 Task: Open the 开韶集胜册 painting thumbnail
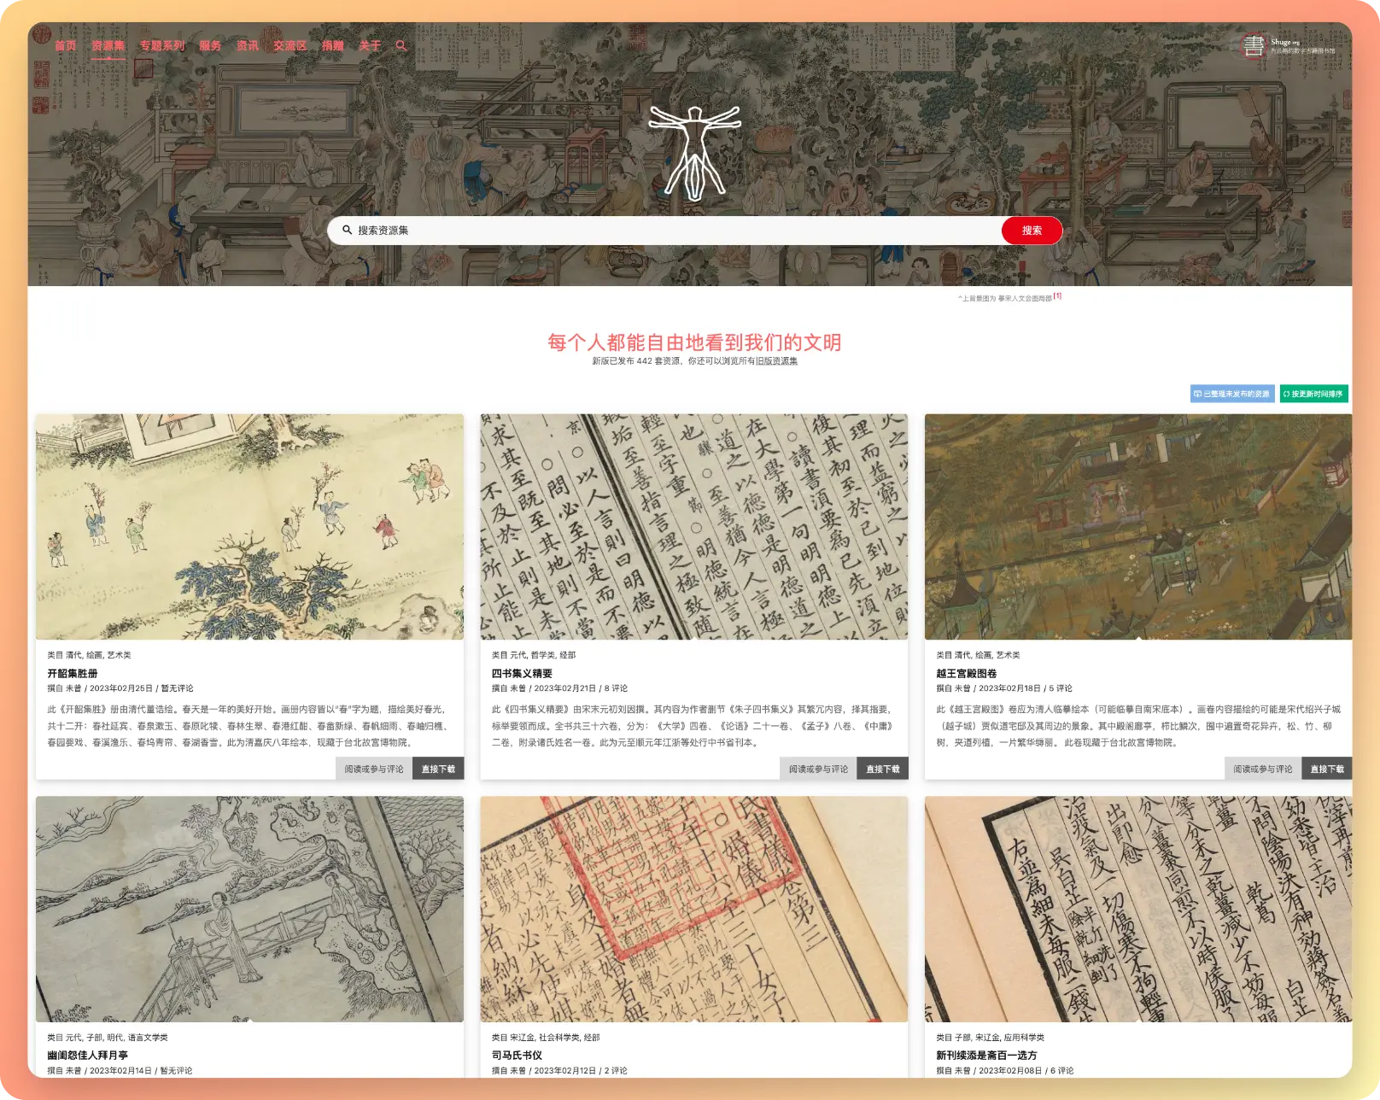[x=249, y=527]
